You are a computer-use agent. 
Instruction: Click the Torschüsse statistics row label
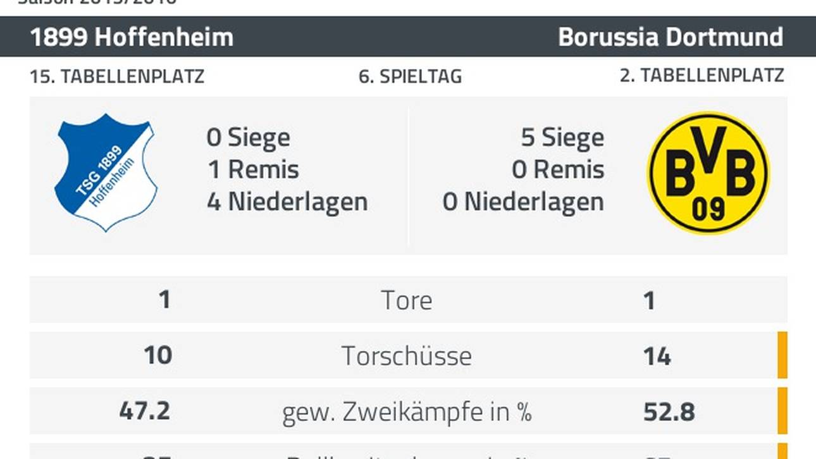click(x=407, y=356)
